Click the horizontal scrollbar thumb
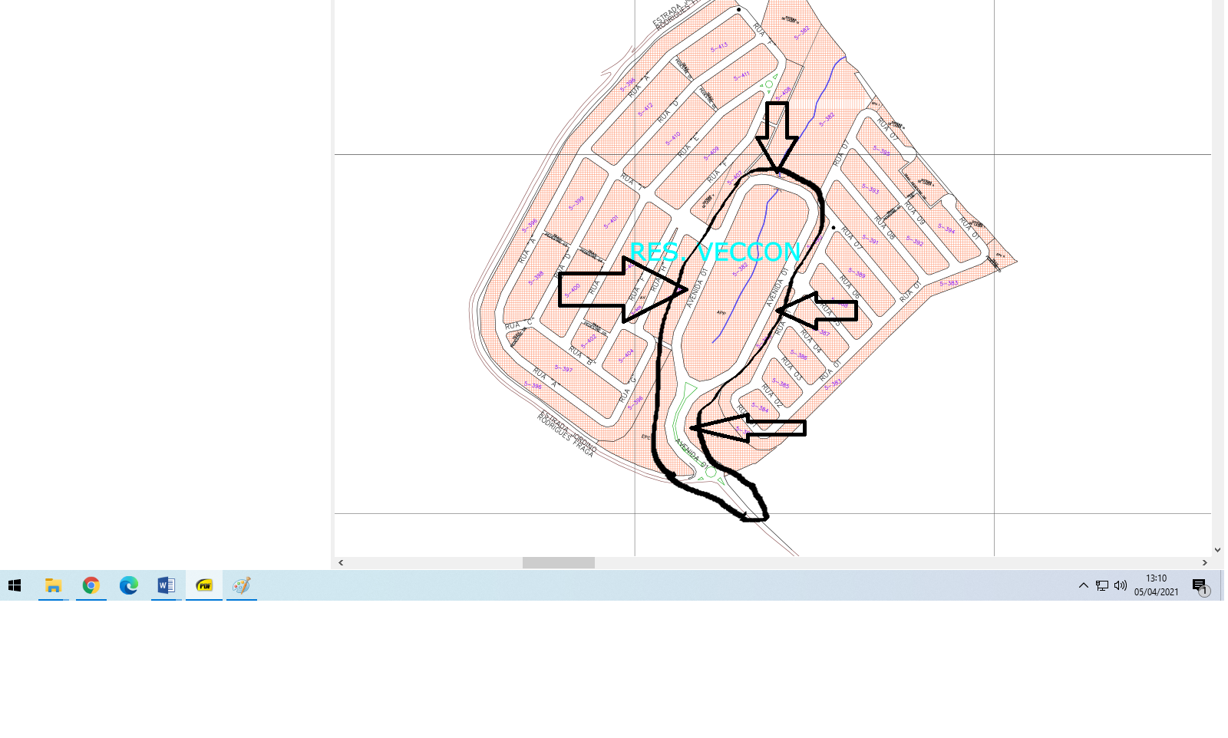Image resolution: width=1228 pixels, height=738 pixels. tap(559, 562)
